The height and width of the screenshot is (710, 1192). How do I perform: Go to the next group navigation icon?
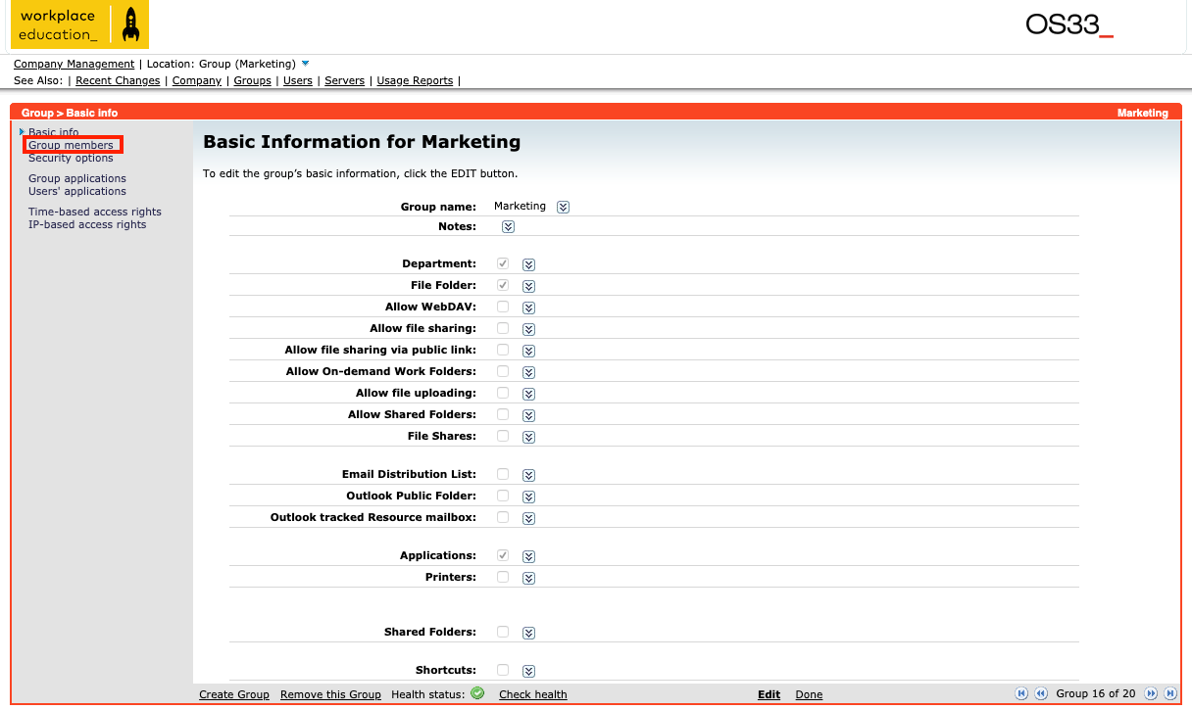point(1151,693)
